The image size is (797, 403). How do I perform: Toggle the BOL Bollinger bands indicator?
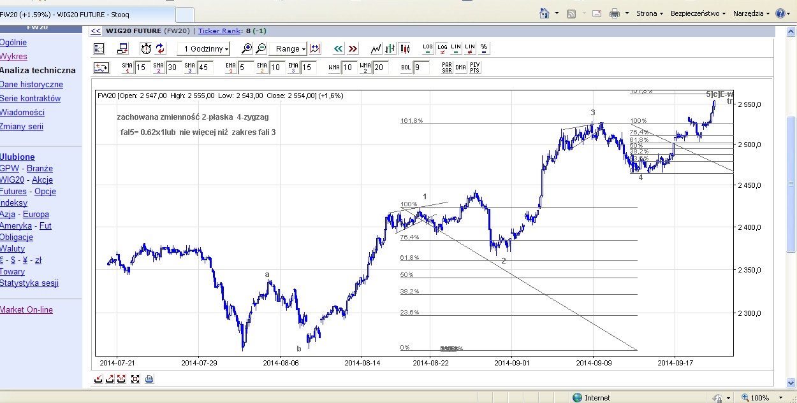406,67
